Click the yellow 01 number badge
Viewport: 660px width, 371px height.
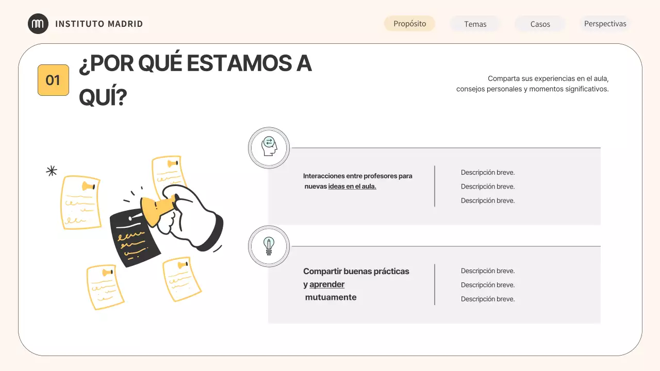coord(53,80)
